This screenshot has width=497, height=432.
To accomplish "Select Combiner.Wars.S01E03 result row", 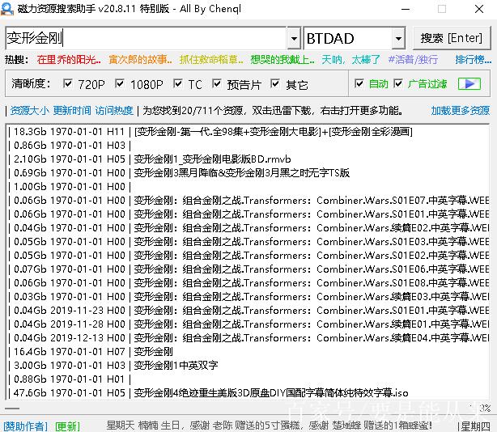I will tap(247, 242).
